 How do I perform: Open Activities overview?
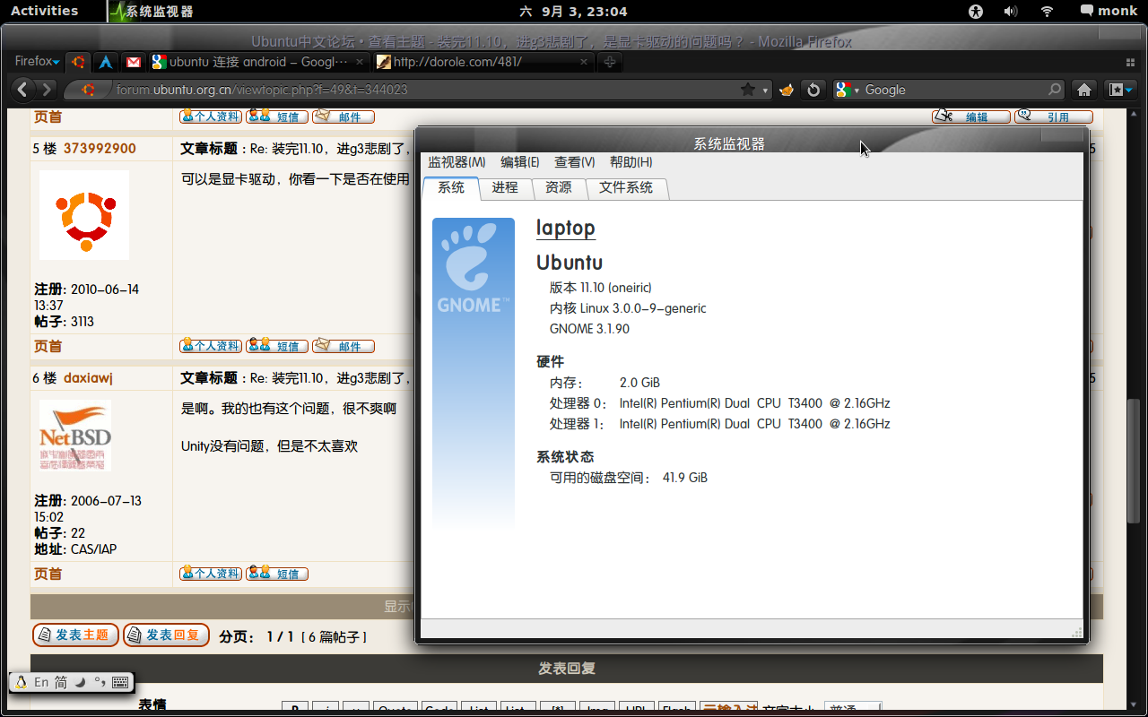click(x=44, y=11)
